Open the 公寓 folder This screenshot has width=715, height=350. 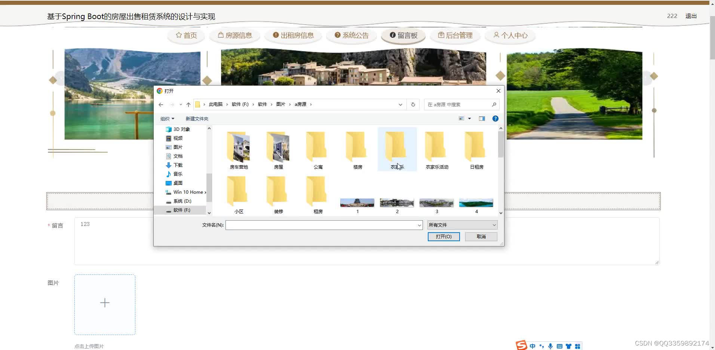pyautogui.click(x=318, y=150)
